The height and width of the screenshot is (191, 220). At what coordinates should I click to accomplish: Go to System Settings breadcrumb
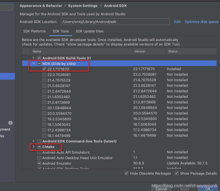[83, 6]
